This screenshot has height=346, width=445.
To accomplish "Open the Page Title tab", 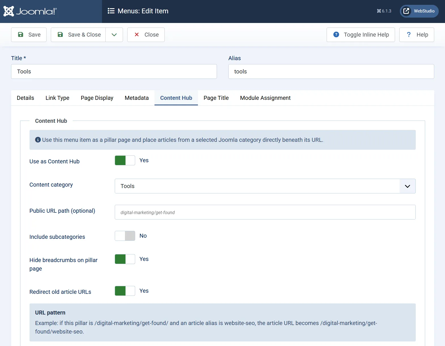I will click(x=216, y=98).
